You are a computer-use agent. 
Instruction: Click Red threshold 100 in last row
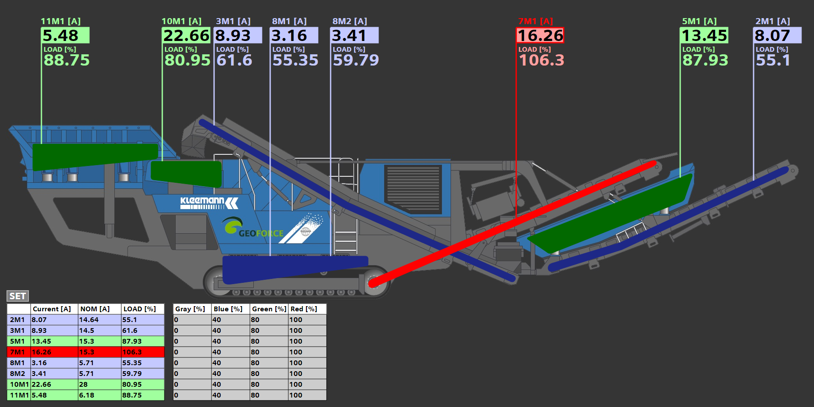[x=307, y=395]
